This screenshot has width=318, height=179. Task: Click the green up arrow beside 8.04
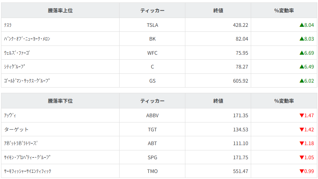(302, 25)
